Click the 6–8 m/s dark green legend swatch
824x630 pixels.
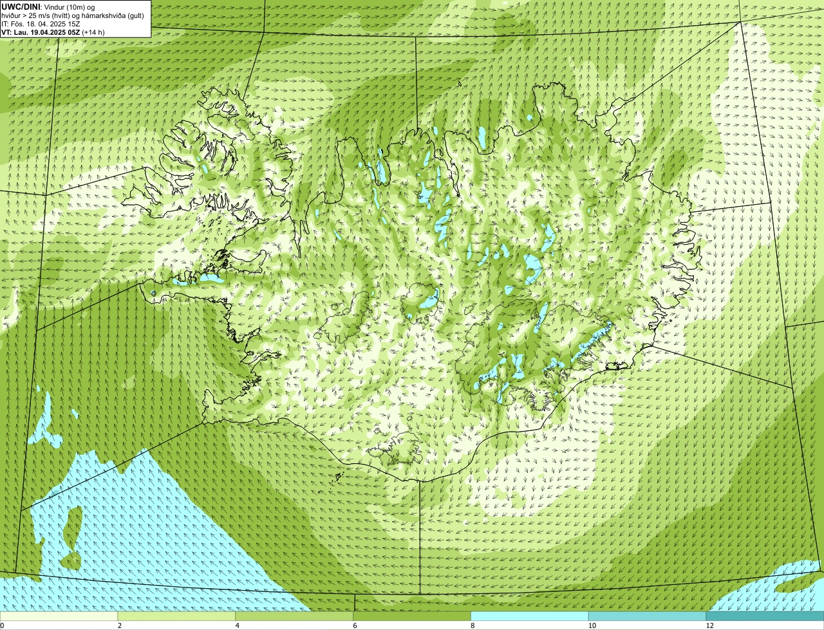[x=413, y=616]
